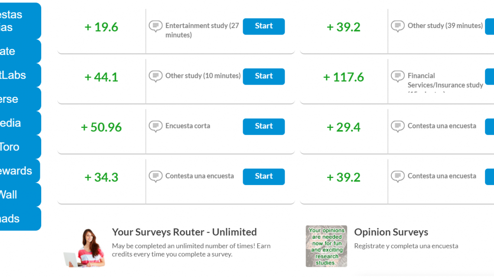Click the 'Your opinions are needed' image

point(326,246)
